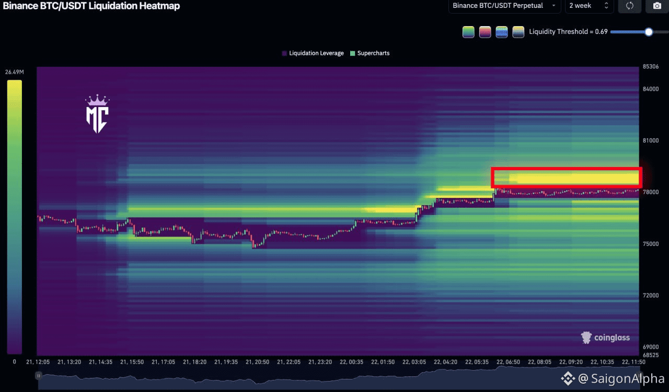
Task: Click the Liquidity Threshold slider handle
Action: tap(649, 32)
